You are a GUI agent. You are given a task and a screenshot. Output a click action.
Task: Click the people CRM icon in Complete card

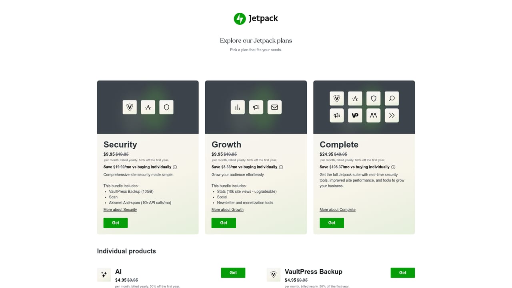pyautogui.click(x=374, y=116)
